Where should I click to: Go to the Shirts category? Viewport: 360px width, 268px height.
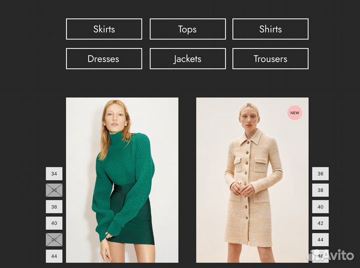click(x=270, y=29)
